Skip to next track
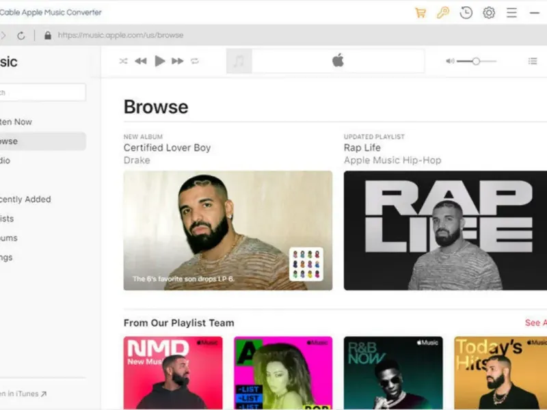Screen dimensions: 547x410 point(178,61)
